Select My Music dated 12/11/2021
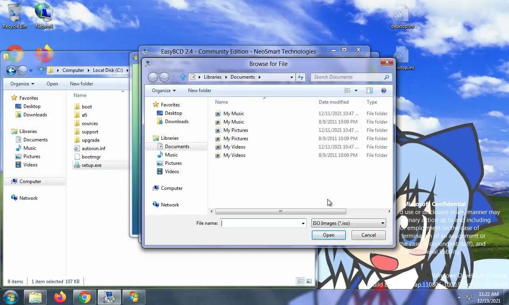The width and height of the screenshot is (509, 305). coord(233,114)
